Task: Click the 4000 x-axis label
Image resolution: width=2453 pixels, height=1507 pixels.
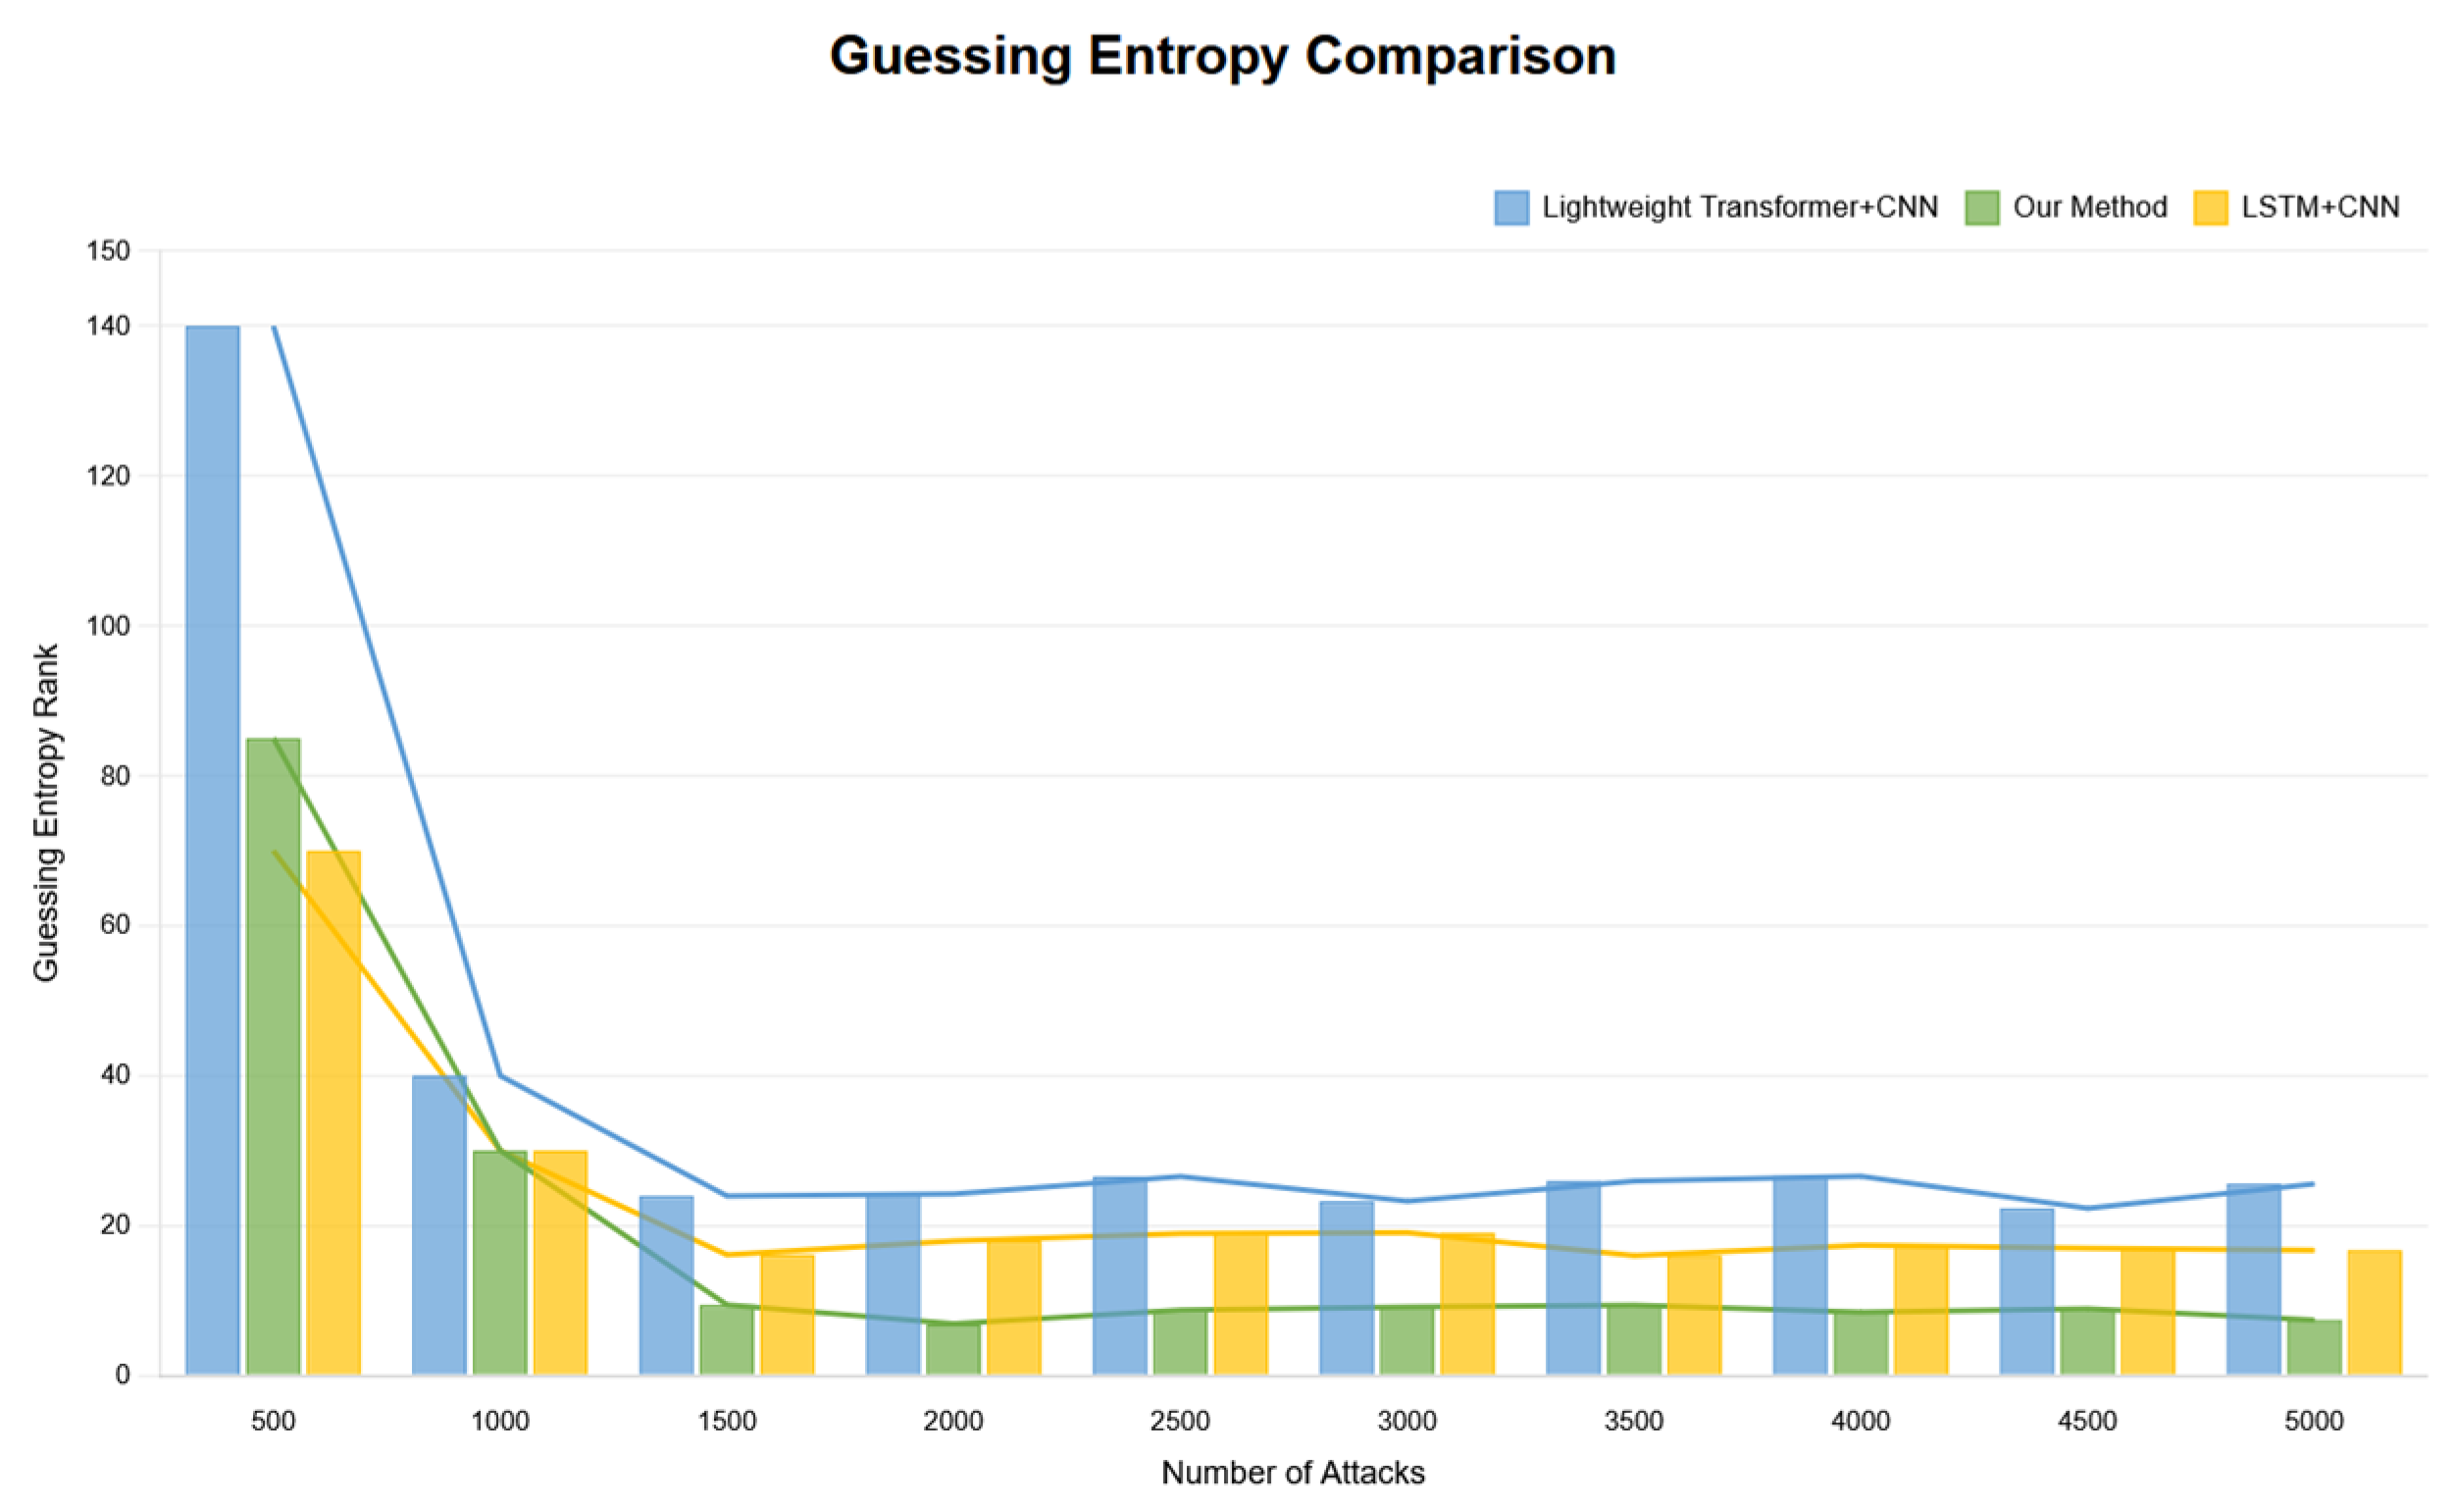Action: click(x=1861, y=1421)
